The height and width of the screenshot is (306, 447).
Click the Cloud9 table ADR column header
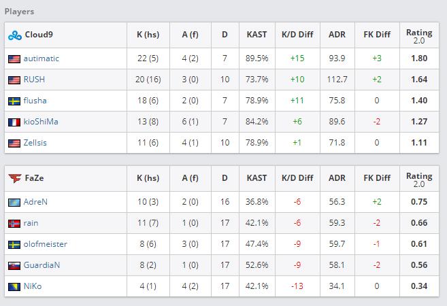pyautogui.click(x=337, y=35)
